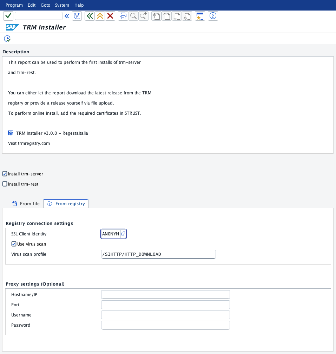Click the SSL Client Identity ANONYM field
This screenshot has height=354, width=336.
click(111, 234)
